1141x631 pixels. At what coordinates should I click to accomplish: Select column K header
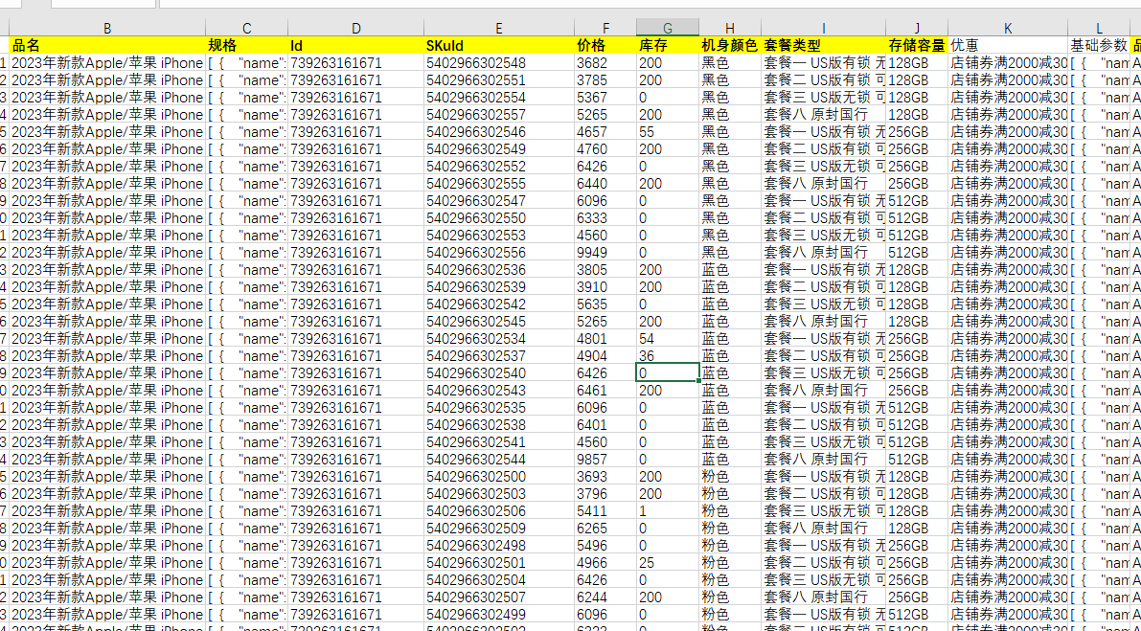coord(1008,29)
